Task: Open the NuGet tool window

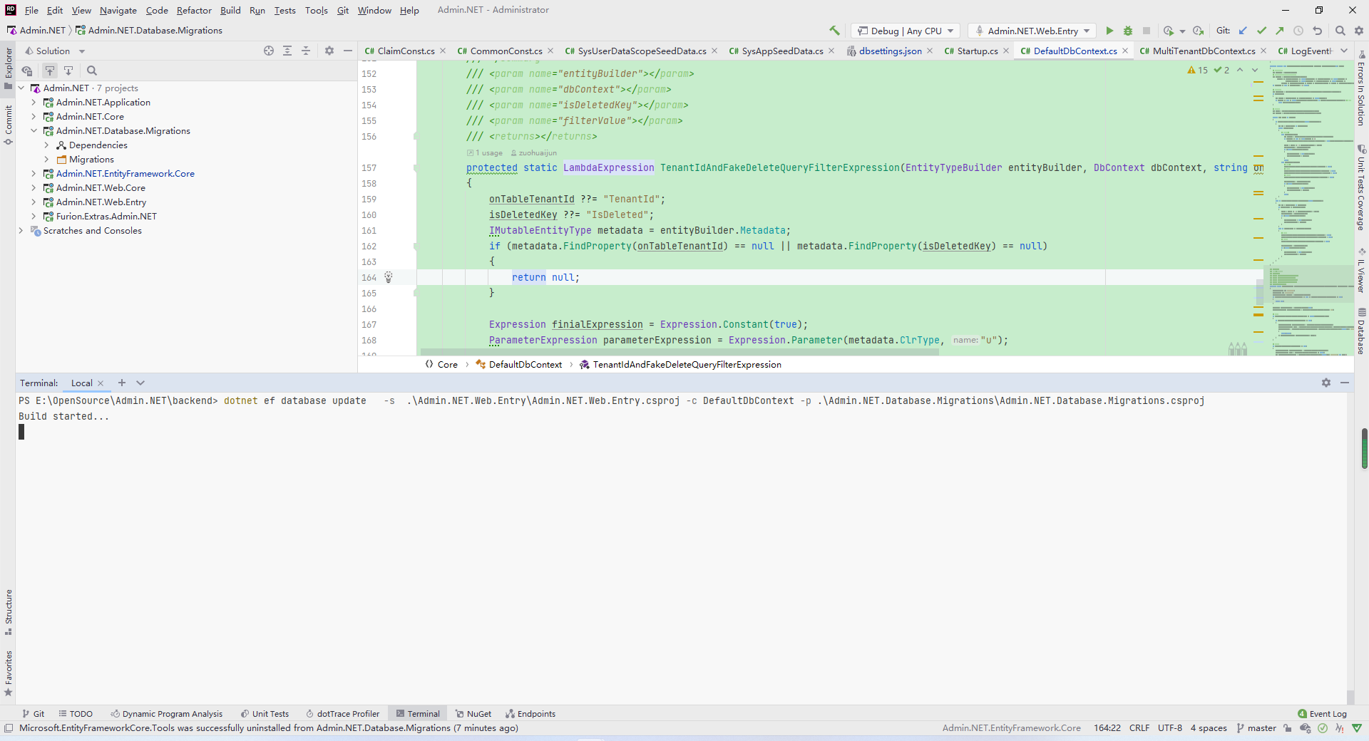Action: [473, 713]
